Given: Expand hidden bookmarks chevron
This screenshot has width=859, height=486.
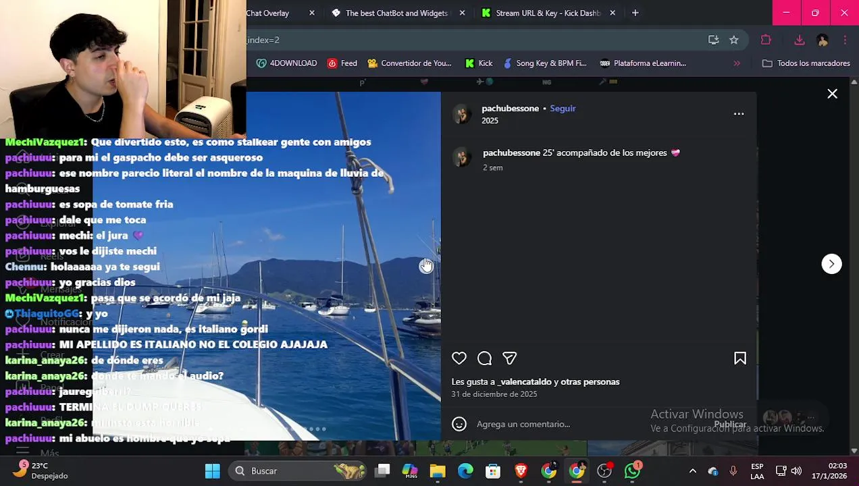Looking at the screenshot, I should 737,63.
